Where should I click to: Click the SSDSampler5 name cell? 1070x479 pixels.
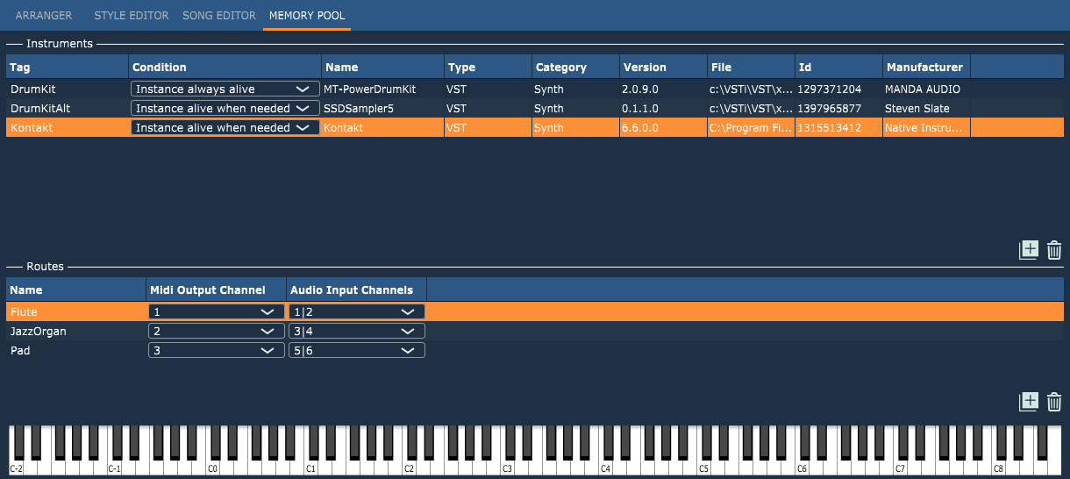[383, 108]
